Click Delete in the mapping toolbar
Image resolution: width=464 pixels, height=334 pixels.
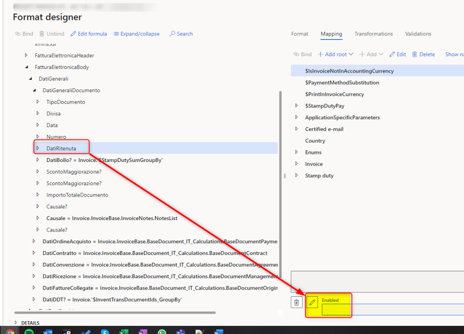(x=423, y=54)
